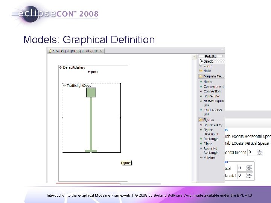Collapse the Figures palette drawer
This screenshot has height=203, width=271.
(212, 120)
